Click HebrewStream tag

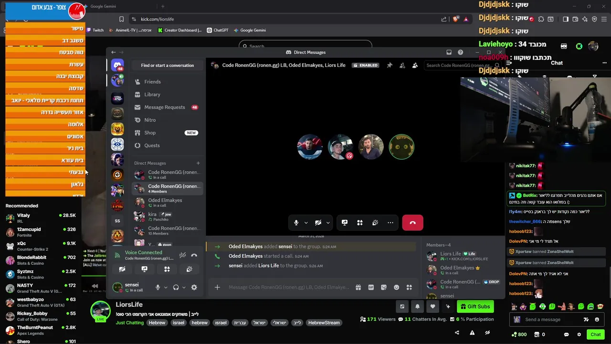click(x=324, y=322)
